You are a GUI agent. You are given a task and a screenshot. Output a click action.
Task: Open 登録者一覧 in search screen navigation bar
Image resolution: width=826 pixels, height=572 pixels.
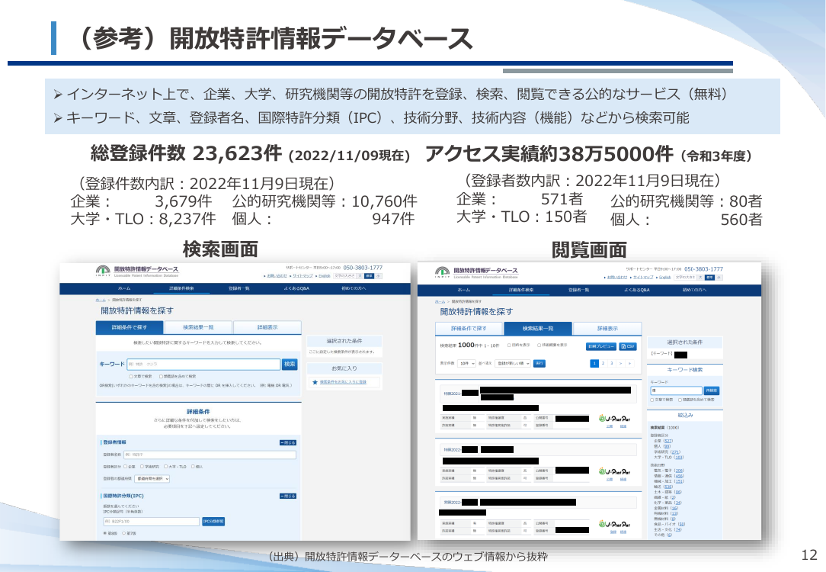pyautogui.click(x=239, y=288)
